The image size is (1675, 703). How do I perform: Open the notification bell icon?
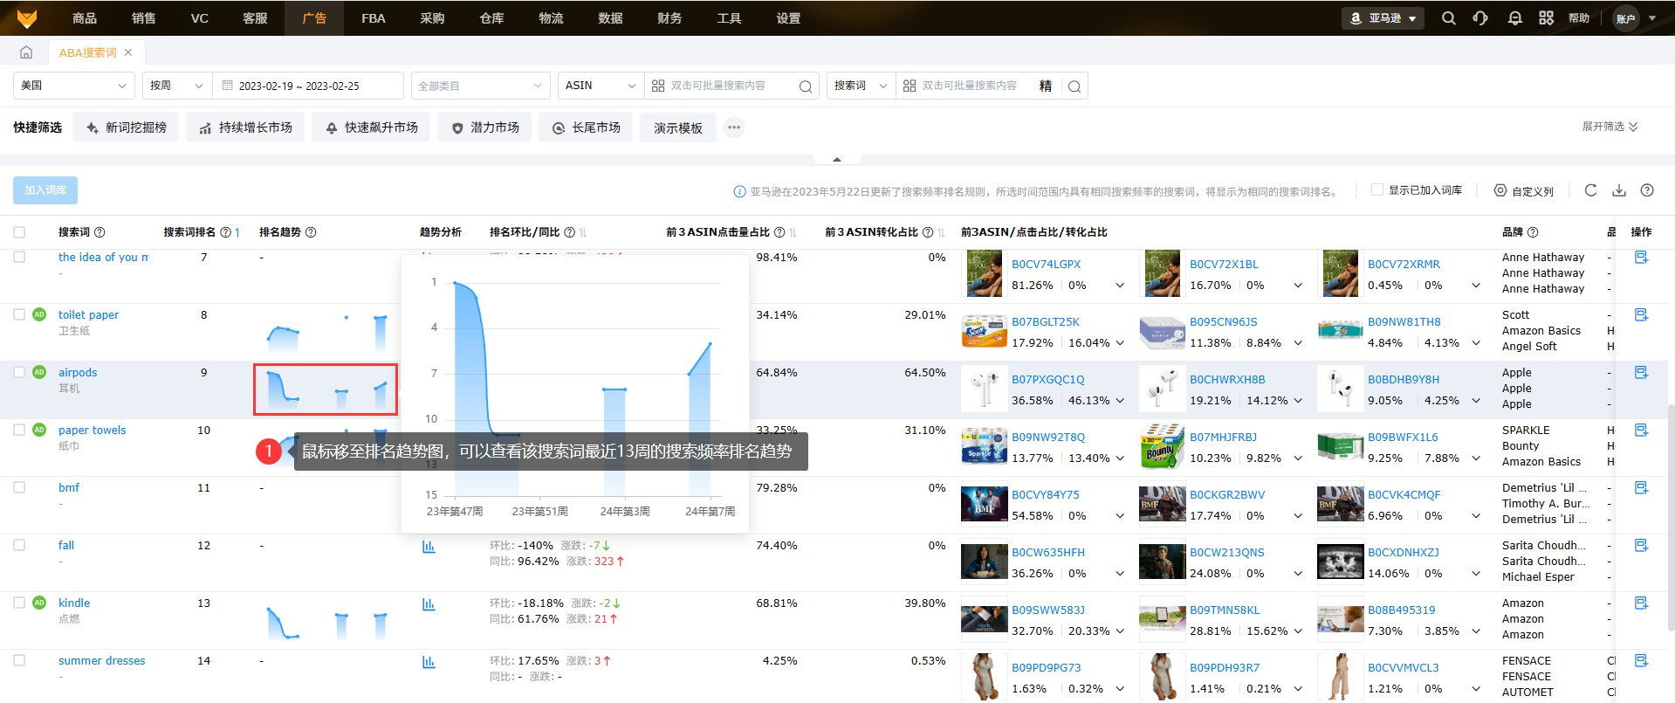[1514, 18]
